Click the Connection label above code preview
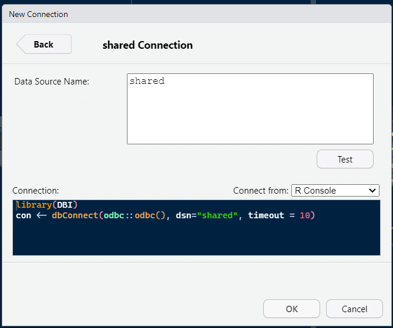Image resolution: width=393 pixels, height=328 pixels. point(36,191)
